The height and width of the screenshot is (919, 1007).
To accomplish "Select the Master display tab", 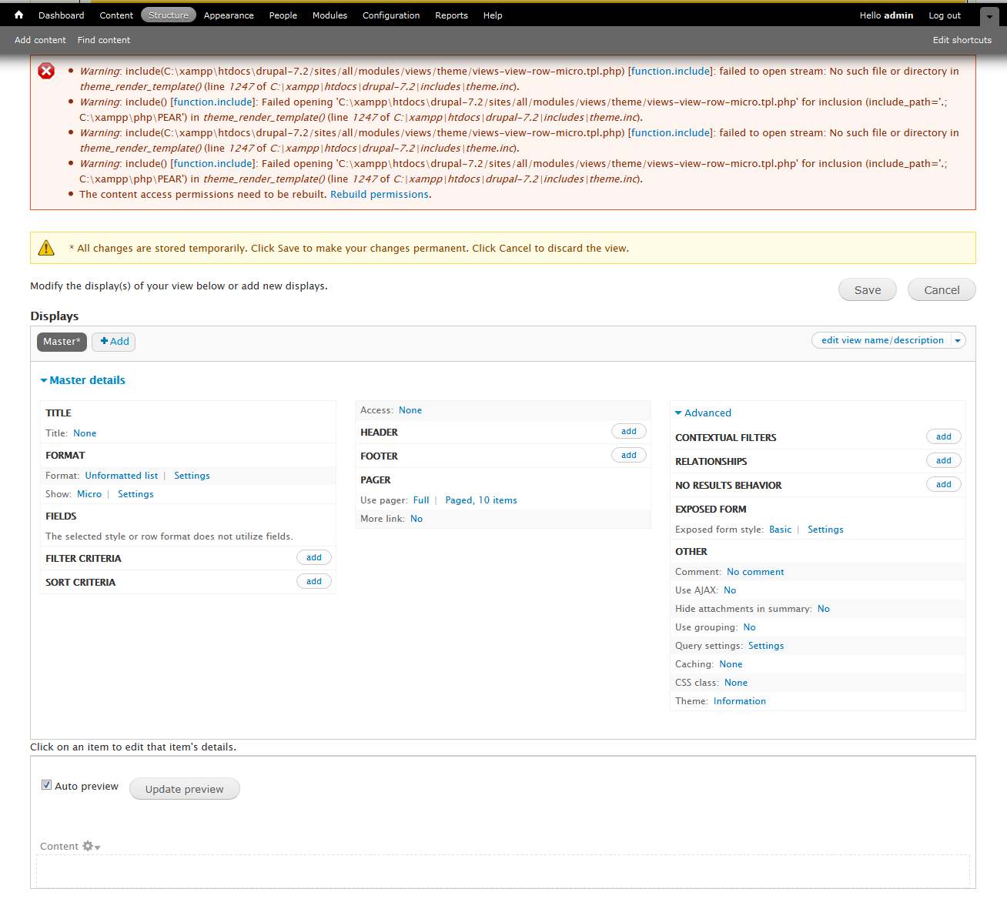I will click(x=62, y=342).
